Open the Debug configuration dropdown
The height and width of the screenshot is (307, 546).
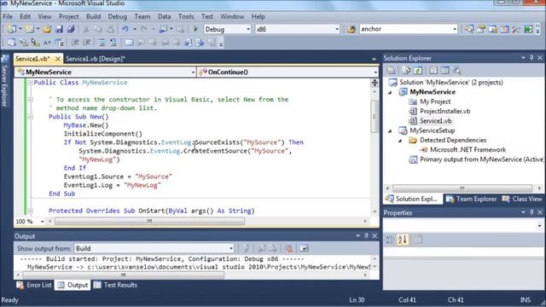point(248,29)
